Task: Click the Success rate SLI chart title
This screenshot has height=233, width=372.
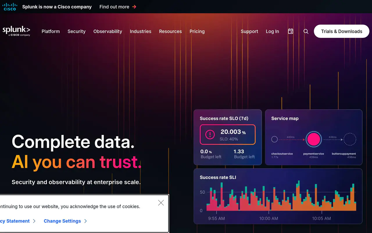Action: (x=218, y=177)
